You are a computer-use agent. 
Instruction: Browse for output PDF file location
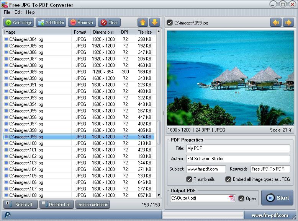(x=232, y=198)
